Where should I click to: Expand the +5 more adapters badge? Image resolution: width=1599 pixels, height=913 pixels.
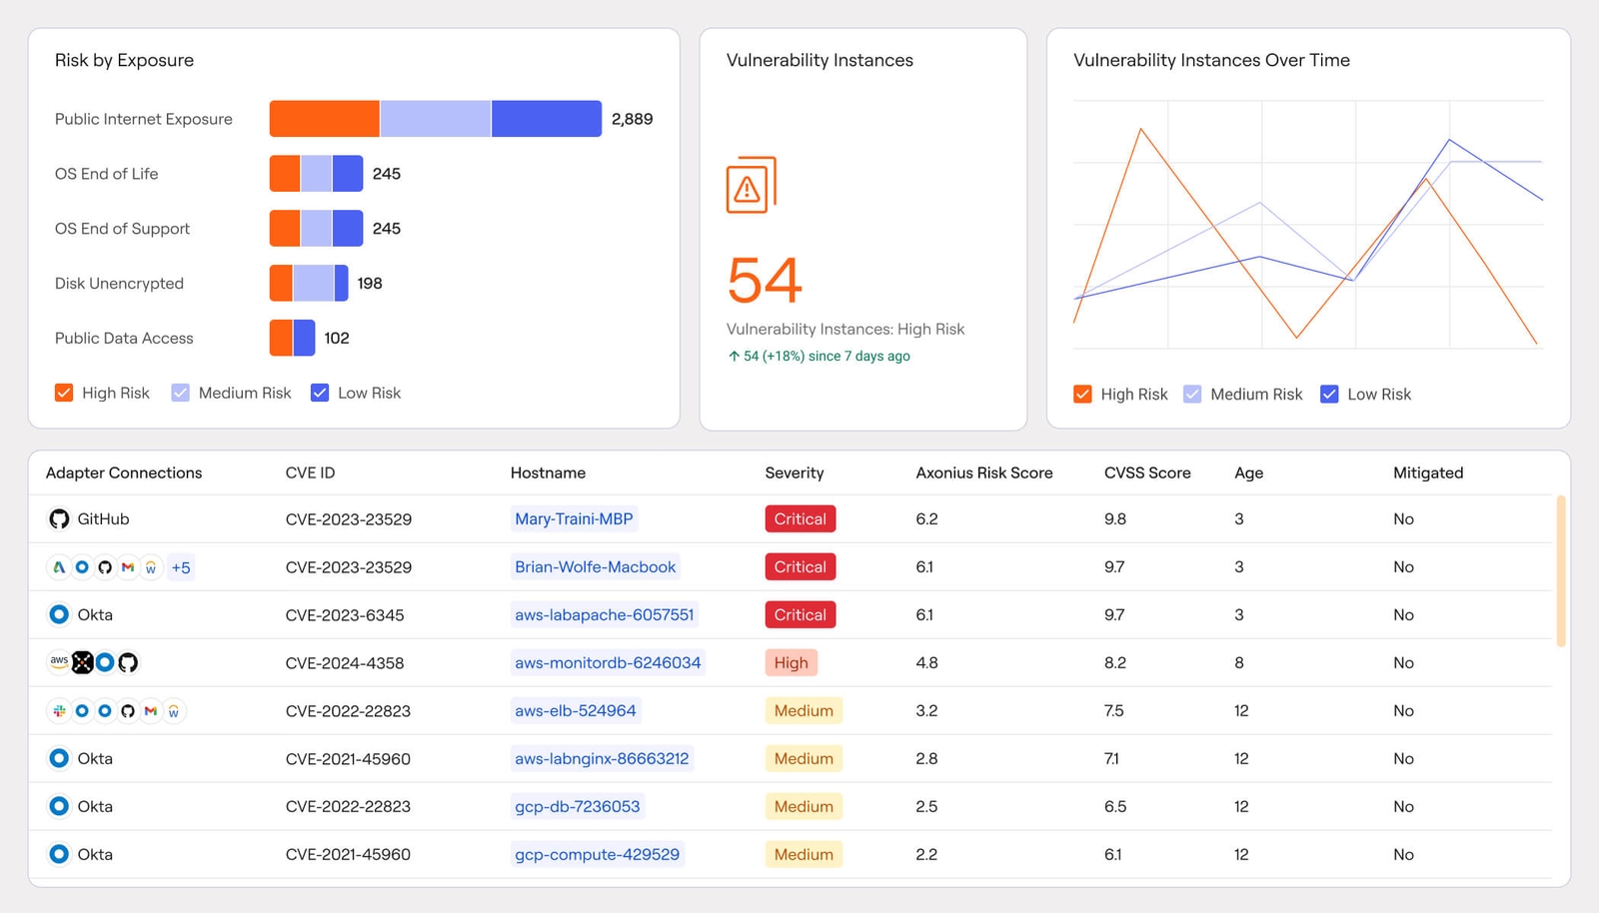pyautogui.click(x=181, y=567)
